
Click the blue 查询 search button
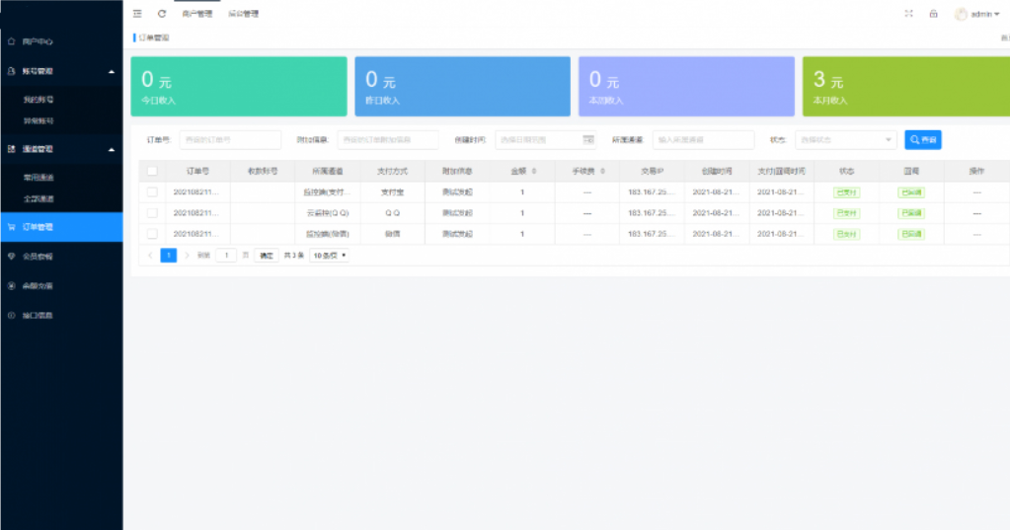coord(923,140)
